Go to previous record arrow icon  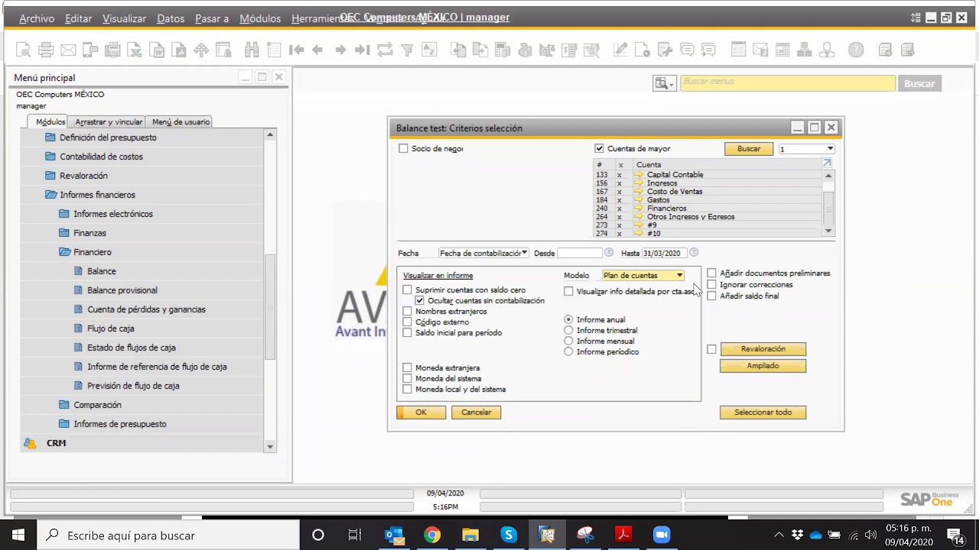click(x=317, y=50)
